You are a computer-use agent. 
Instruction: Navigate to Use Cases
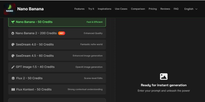(x=121, y=9)
